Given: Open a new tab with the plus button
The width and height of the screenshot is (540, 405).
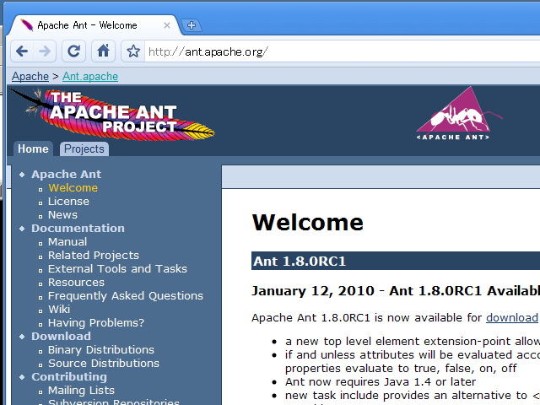Looking at the screenshot, I should (x=192, y=25).
